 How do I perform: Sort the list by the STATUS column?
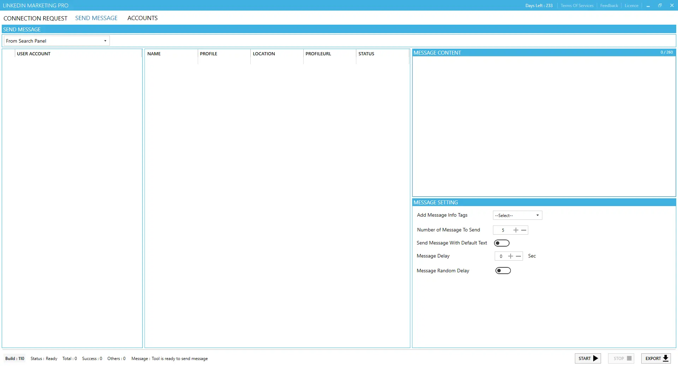tap(366, 54)
